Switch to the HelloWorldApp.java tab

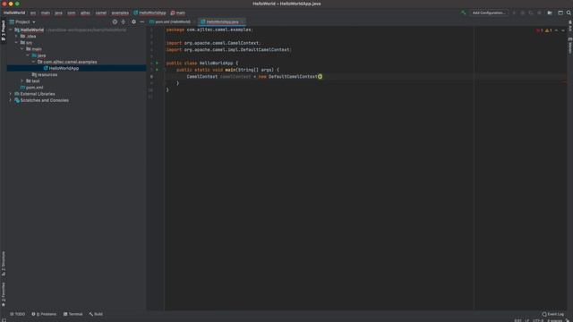(222, 21)
